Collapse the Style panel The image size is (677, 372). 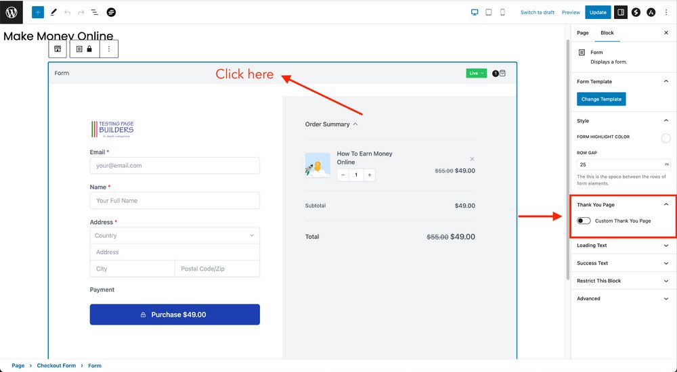pos(665,121)
